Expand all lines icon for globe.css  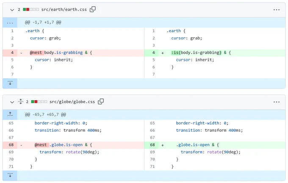21,101
